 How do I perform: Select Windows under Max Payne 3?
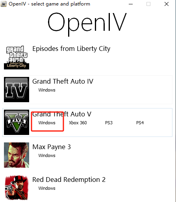47,155
